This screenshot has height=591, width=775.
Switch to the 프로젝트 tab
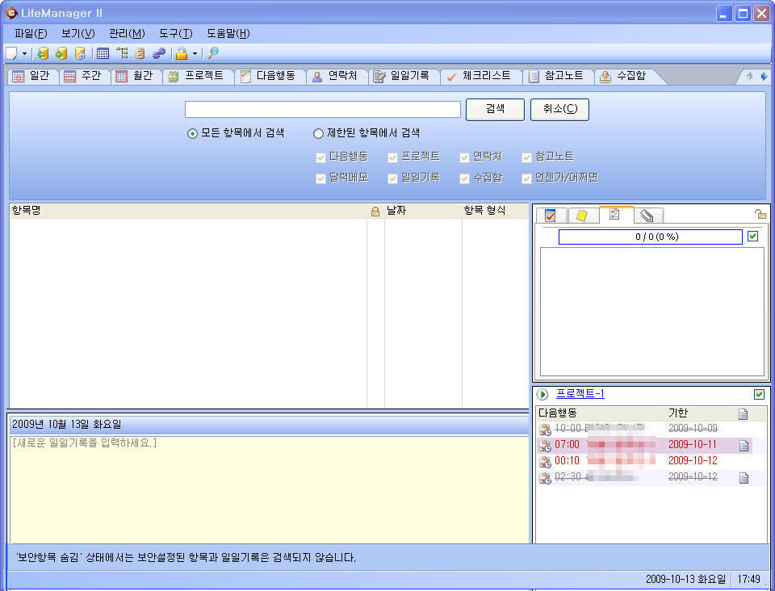click(198, 76)
